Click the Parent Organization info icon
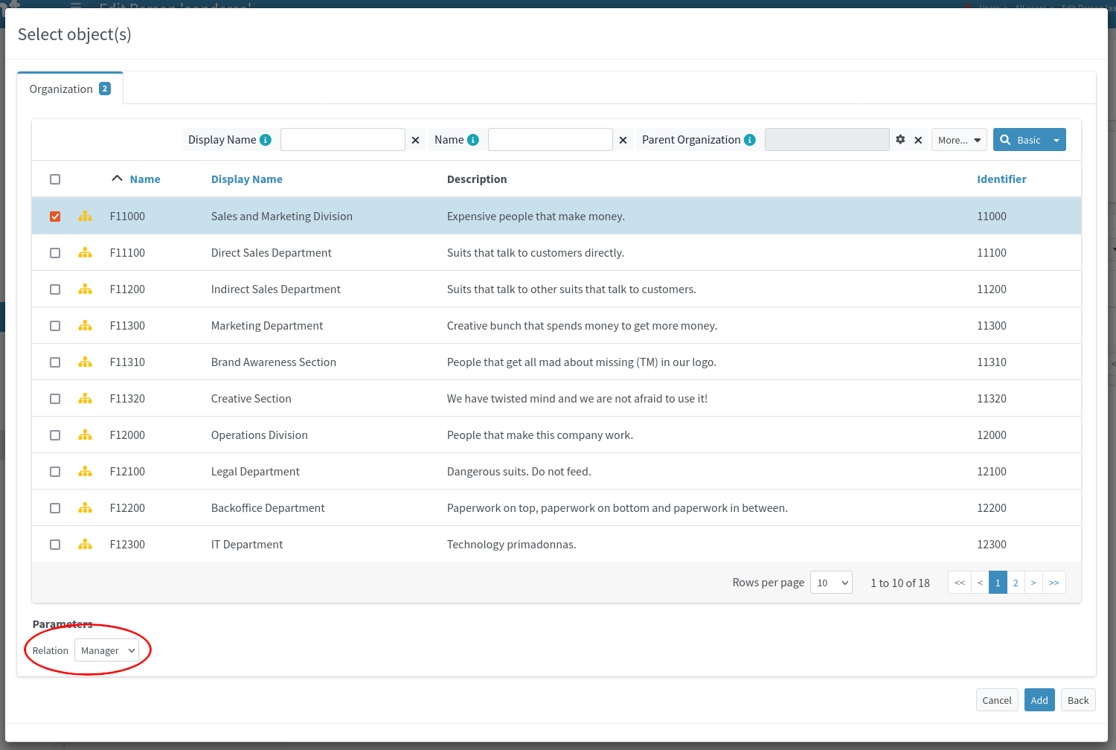The height and width of the screenshot is (750, 1116). [749, 139]
